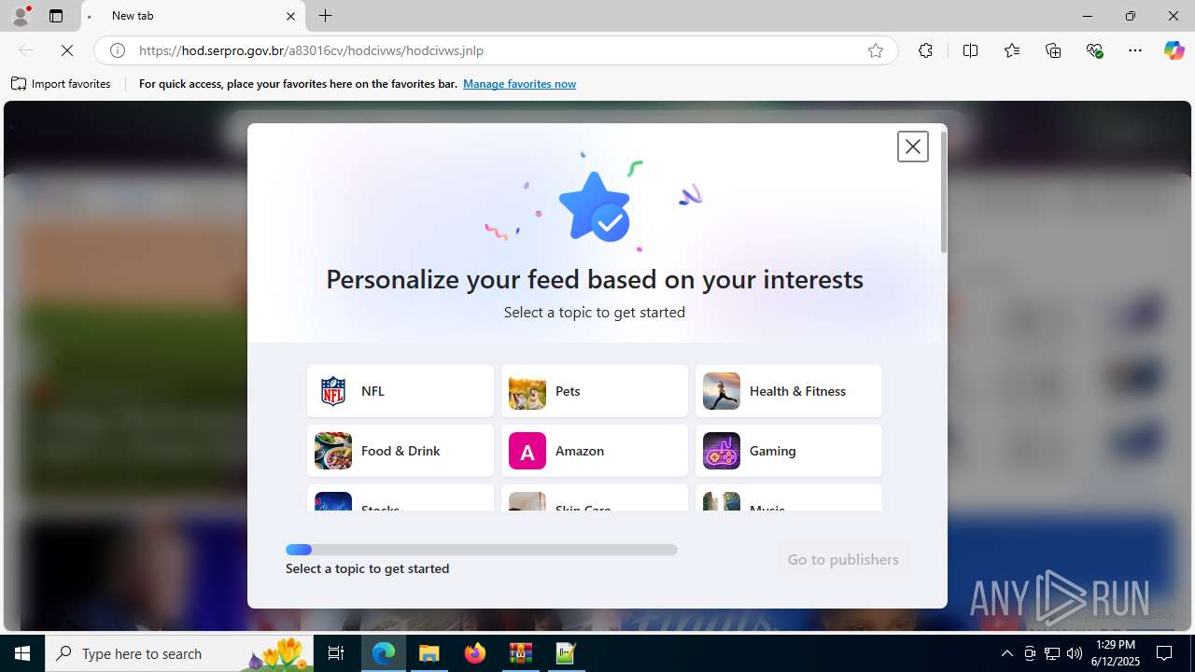
Task: Open the green notepad app on taskbar
Action: click(x=566, y=653)
